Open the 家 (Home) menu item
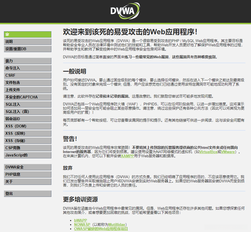The height and width of the screenshot is (232, 251). click(28, 34)
